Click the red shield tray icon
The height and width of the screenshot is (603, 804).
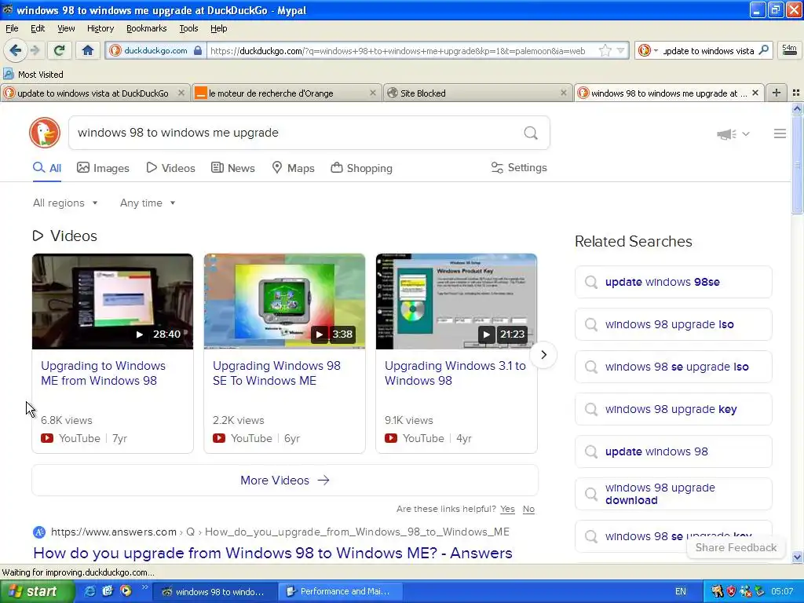click(731, 591)
